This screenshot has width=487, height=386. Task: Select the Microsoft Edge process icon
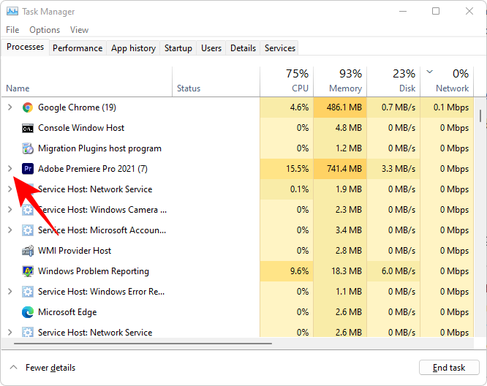pyautogui.click(x=28, y=312)
